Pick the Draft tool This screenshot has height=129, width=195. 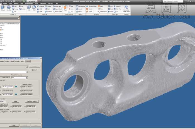(x=40, y=12)
